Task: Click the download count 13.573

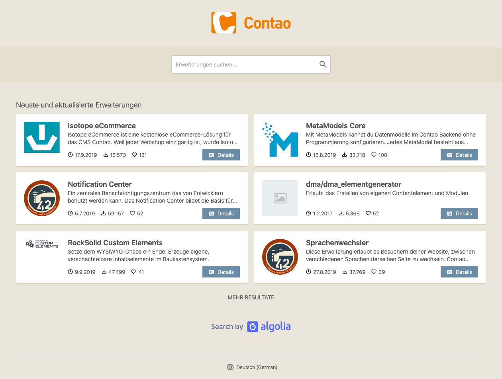Action: click(x=118, y=155)
